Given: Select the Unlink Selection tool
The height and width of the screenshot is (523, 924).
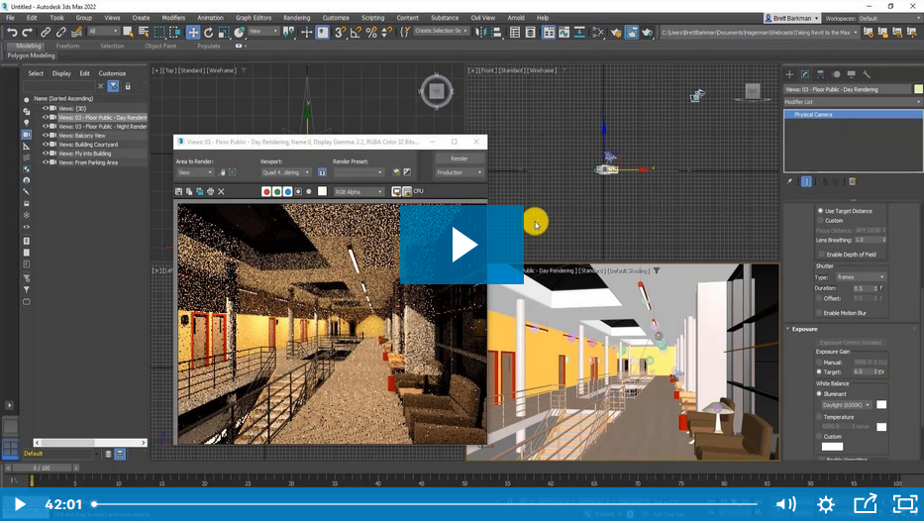Looking at the screenshot, I should 60,33.
